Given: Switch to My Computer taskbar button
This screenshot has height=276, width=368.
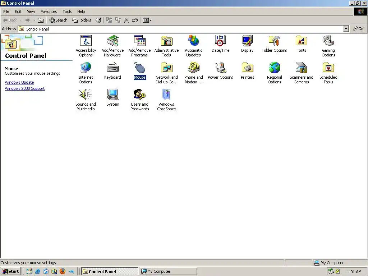Looking at the screenshot, I should [x=169, y=272].
